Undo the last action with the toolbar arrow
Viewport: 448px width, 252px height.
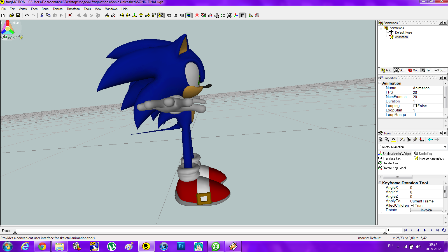pos(27,15)
